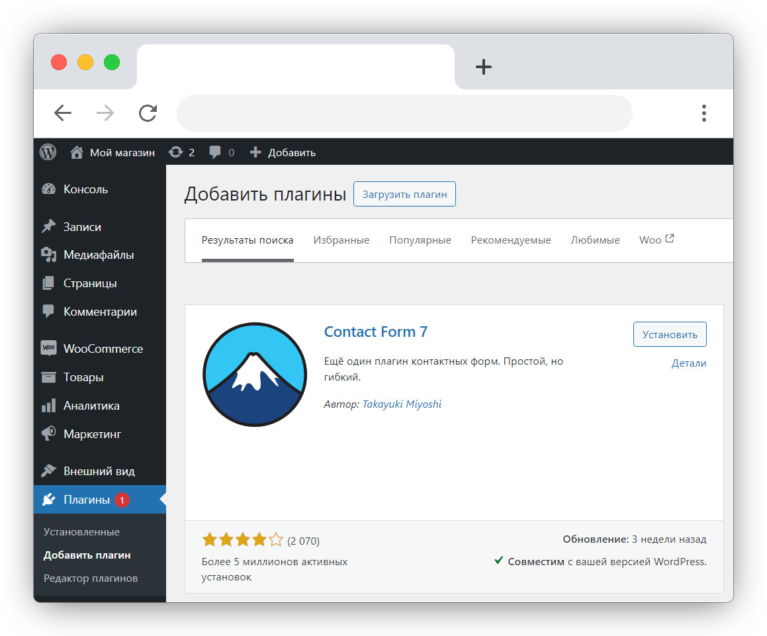Click the Внешний вид brush icon

coord(48,471)
